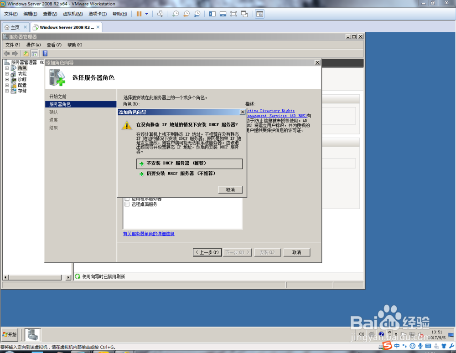
Task: Click 取消 in the DHCP warning dialog
Action: [x=230, y=190]
